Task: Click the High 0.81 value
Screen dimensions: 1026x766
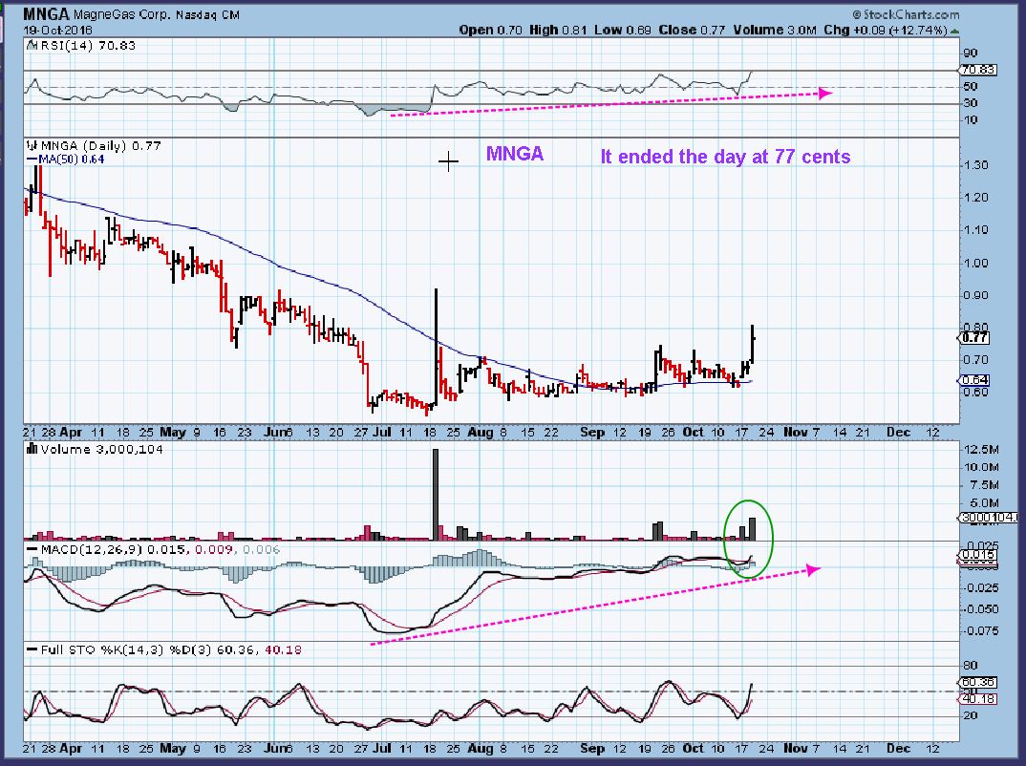Action: (558, 31)
